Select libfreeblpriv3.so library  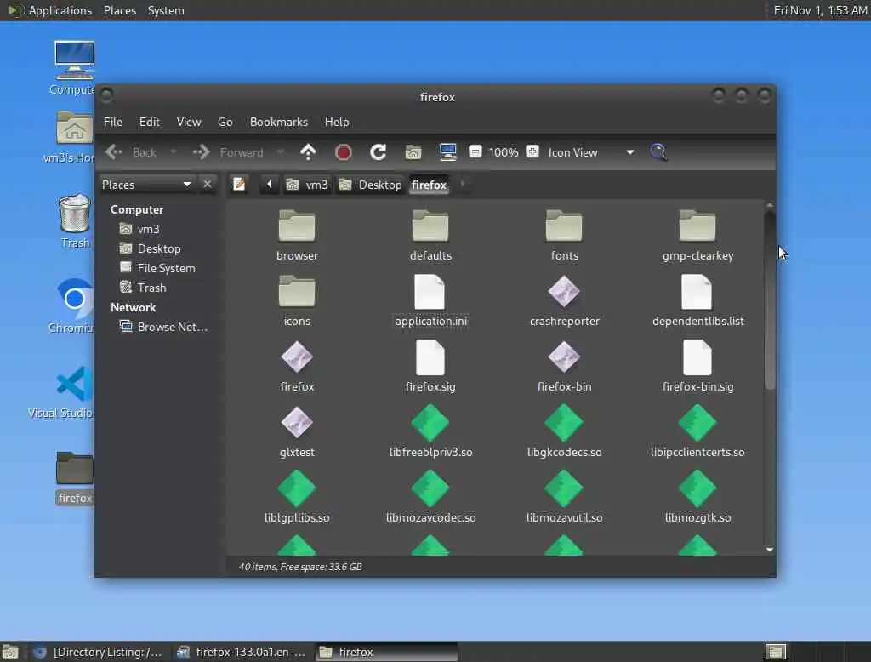(430, 432)
